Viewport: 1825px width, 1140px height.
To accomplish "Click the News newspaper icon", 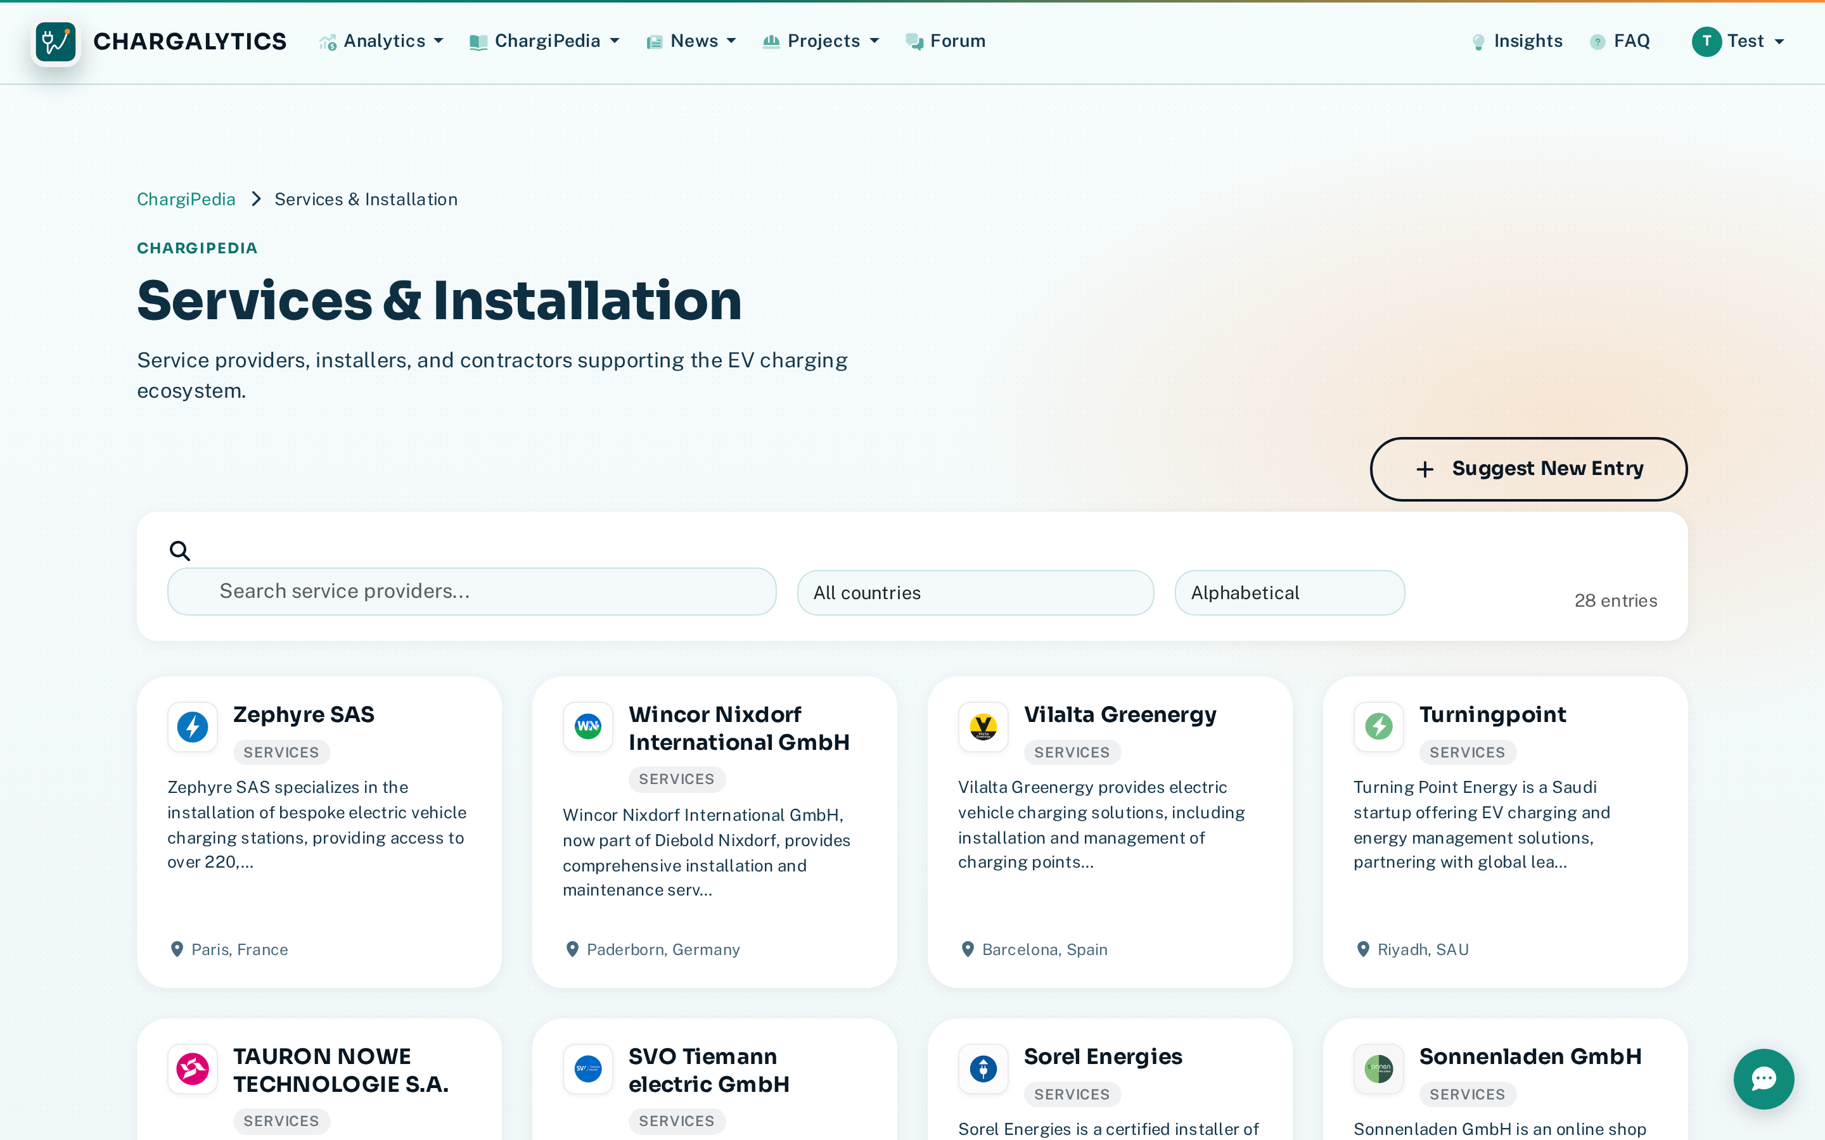I will click(654, 42).
